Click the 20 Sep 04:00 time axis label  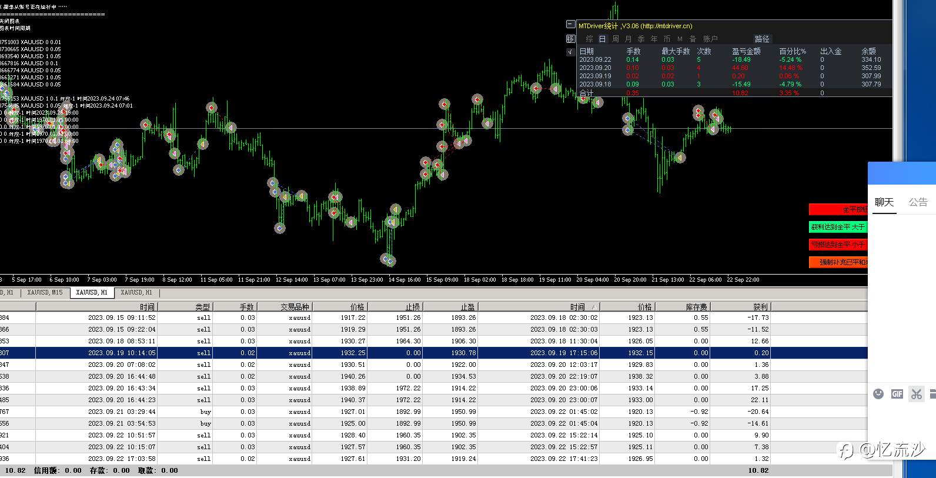click(593, 280)
